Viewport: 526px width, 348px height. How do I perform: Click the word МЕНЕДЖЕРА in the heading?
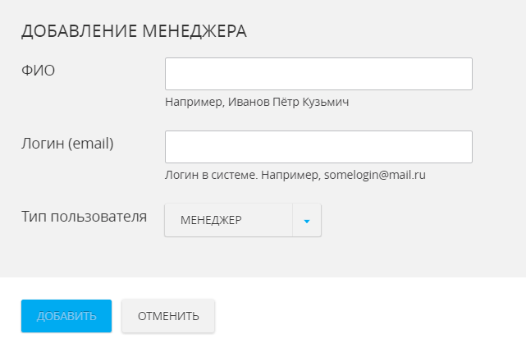pos(195,32)
